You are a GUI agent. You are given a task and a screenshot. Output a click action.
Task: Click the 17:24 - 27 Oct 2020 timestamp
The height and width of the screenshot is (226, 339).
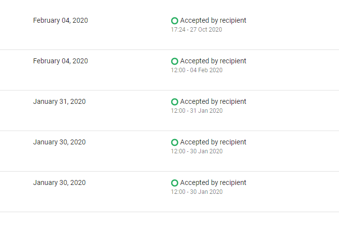[x=196, y=30]
